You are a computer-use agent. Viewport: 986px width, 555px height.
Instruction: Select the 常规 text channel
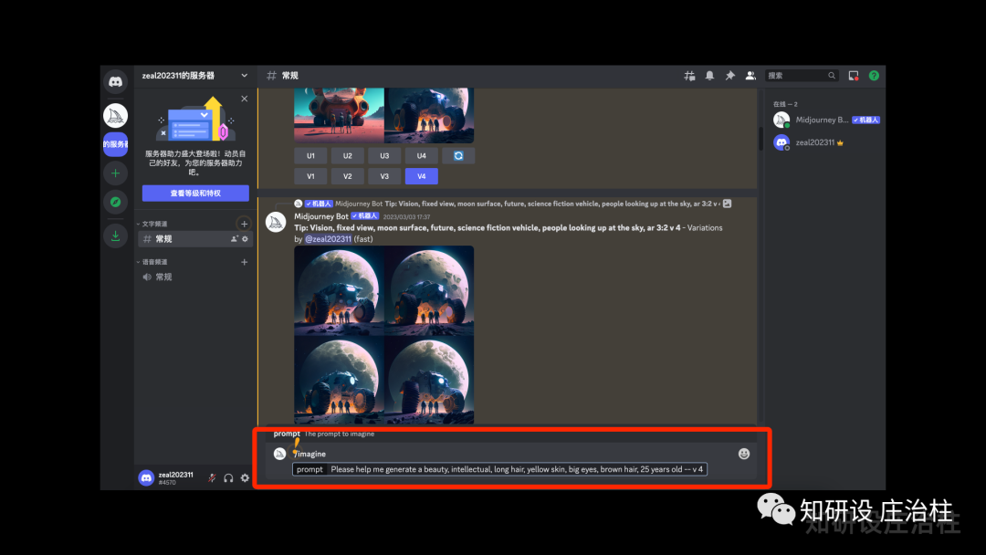click(x=195, y=239)
